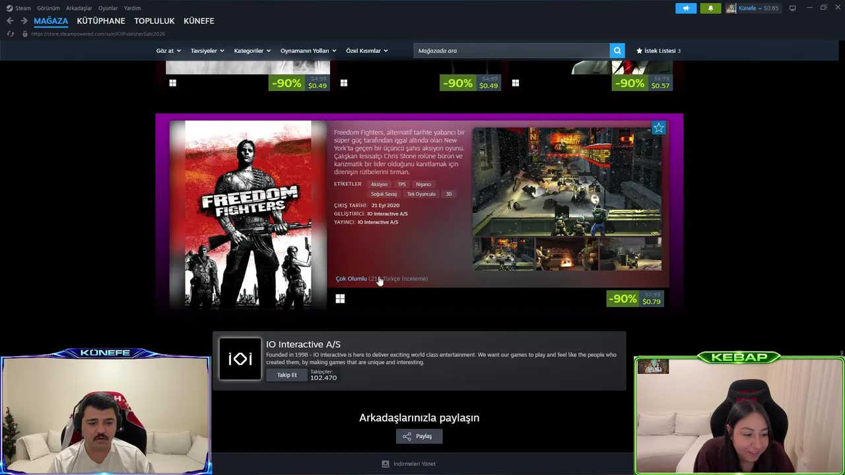This screenshot has height=475, width=845.
Task: Select the 3D tag
Action: [448, 195]
